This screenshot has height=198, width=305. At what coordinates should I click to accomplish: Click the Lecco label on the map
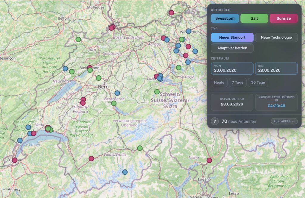[234, 194]
